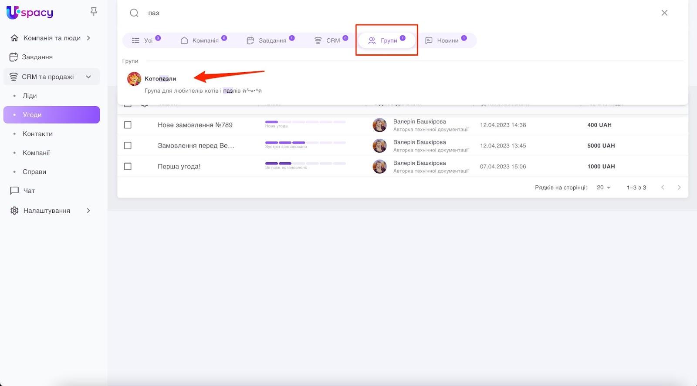Image resolution: width=697 pixels, height=386 pixels.
Task: Click avatar in Нове замовлення №789 row
Action: coord(379,125)
